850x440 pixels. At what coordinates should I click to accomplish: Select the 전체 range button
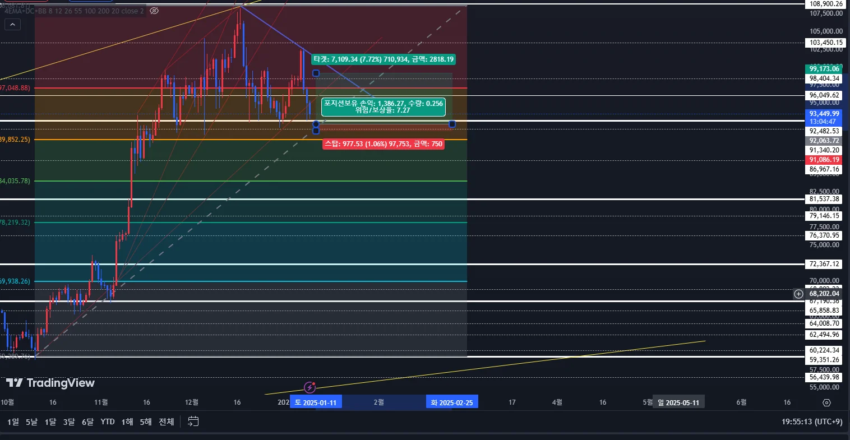[167, 422]
